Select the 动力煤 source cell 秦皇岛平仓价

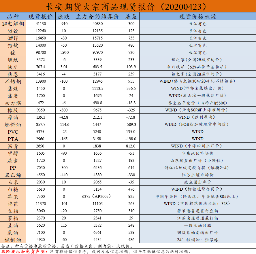(197, 103)
